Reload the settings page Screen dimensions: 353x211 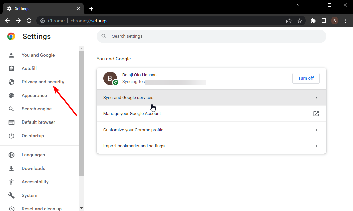click(29, 21)
